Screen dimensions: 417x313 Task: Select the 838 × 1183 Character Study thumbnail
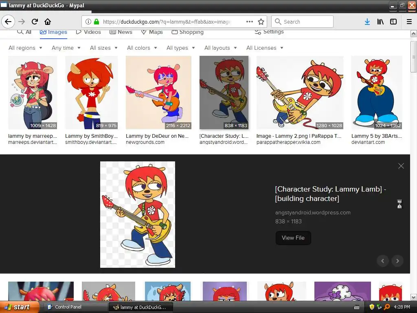[224, 93]
